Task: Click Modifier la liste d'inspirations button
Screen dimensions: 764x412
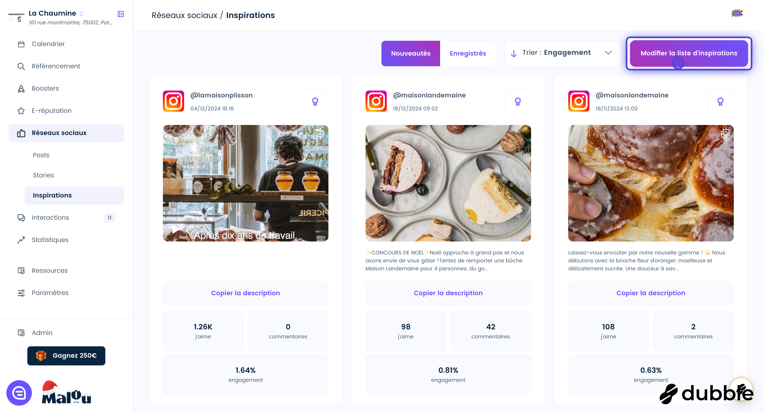Action: pyautogui.click(x=689, y=53)
